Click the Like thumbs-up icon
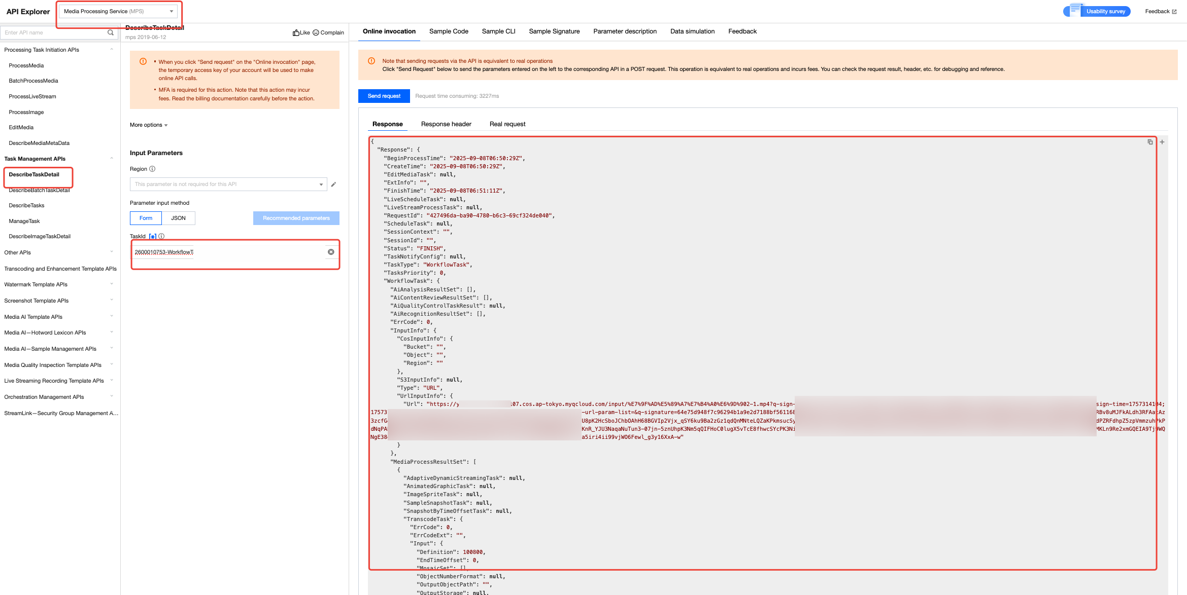Image resolution: width=1187 pixels, height=595 pixels. point(296,32)
